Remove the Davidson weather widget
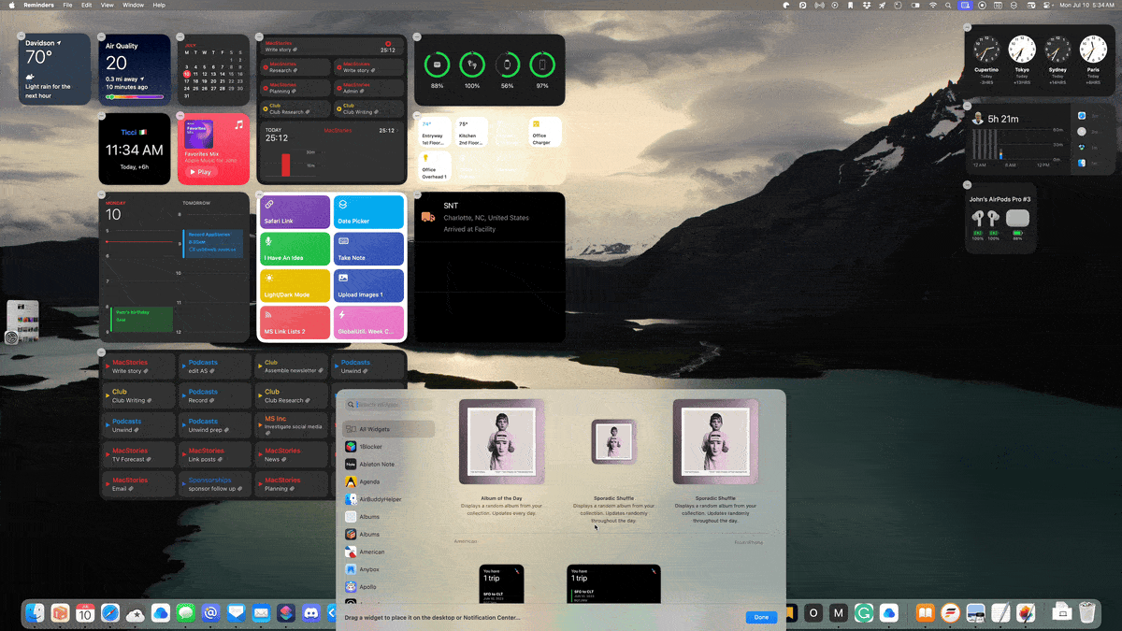 point(22,36)
